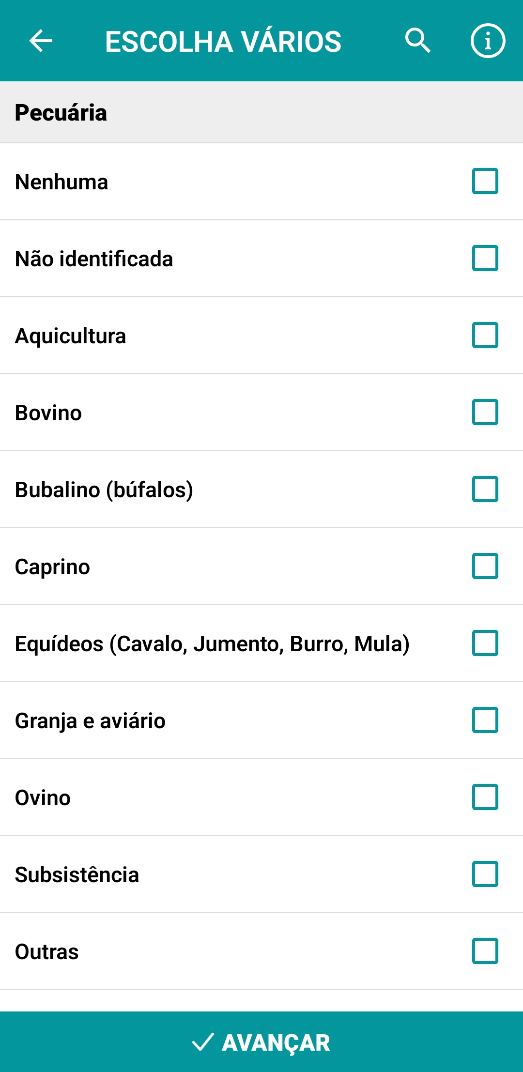Tap the info circle icon
523x1072 pixels.
(488, 41)
